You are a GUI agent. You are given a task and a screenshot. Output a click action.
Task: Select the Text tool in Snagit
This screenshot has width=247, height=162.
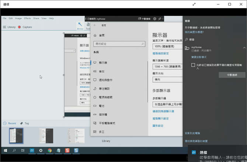click(88, 26)
